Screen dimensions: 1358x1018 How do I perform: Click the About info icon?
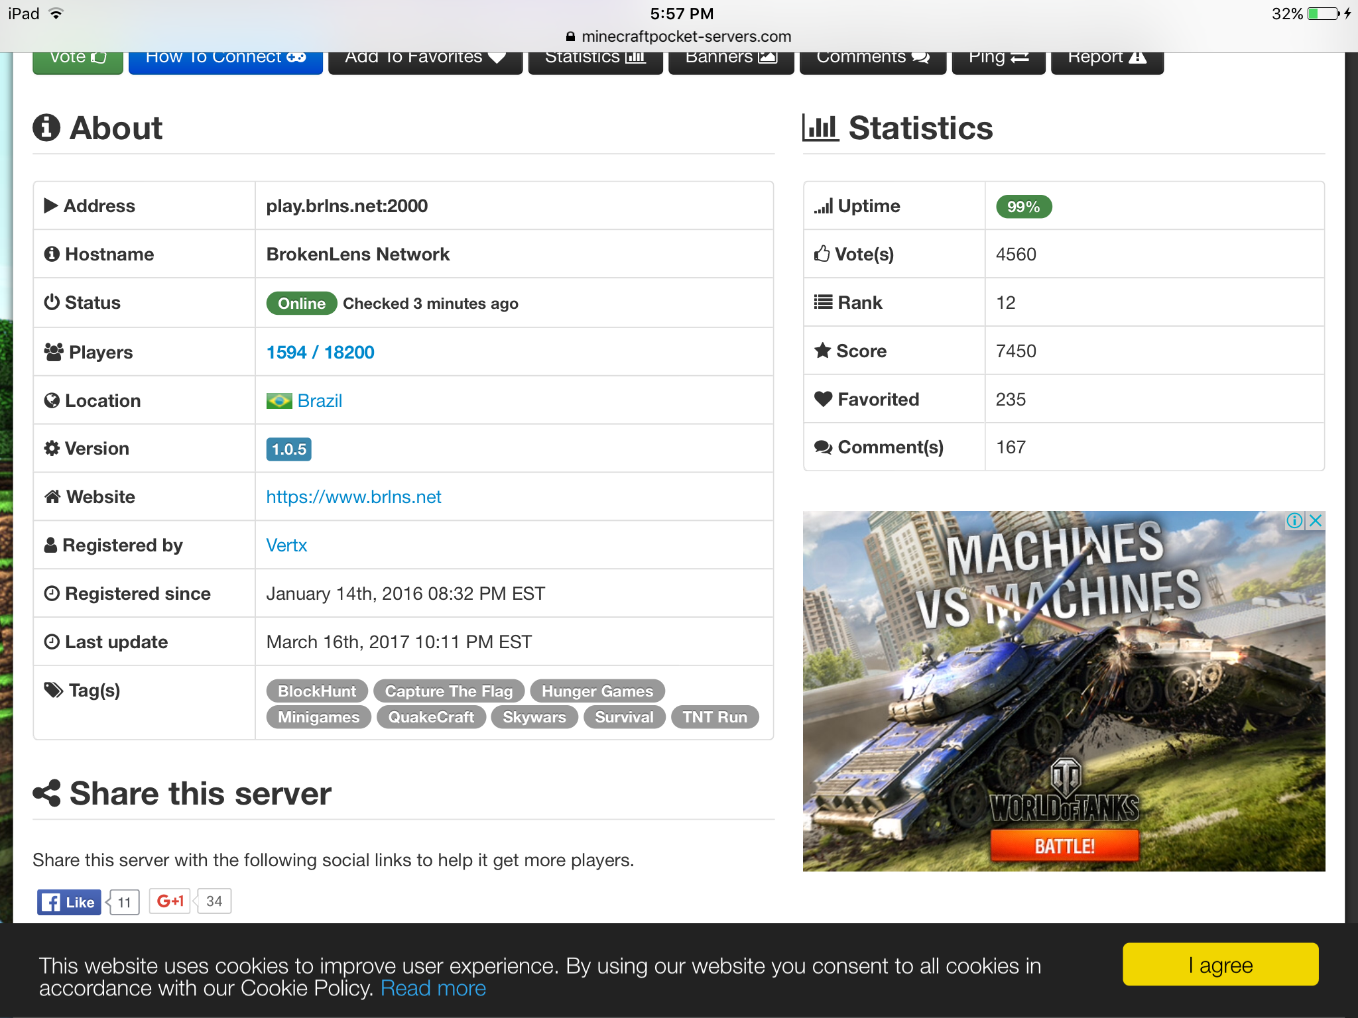pyautogui.click(x=46, y=127)
